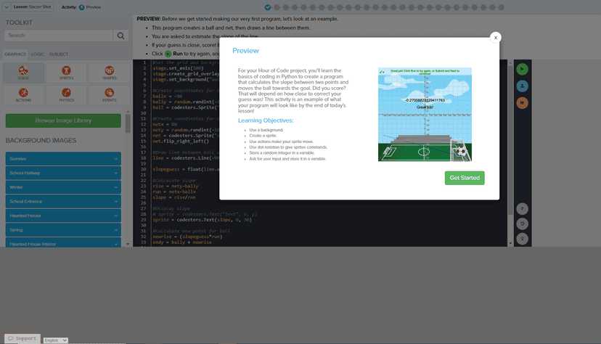The height and width of the screenshot is (344, 601).
Task: Open the English language dropdown
Action: coord(56,340)
